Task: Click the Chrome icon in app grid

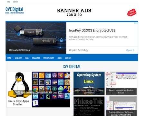Action: 35,89
